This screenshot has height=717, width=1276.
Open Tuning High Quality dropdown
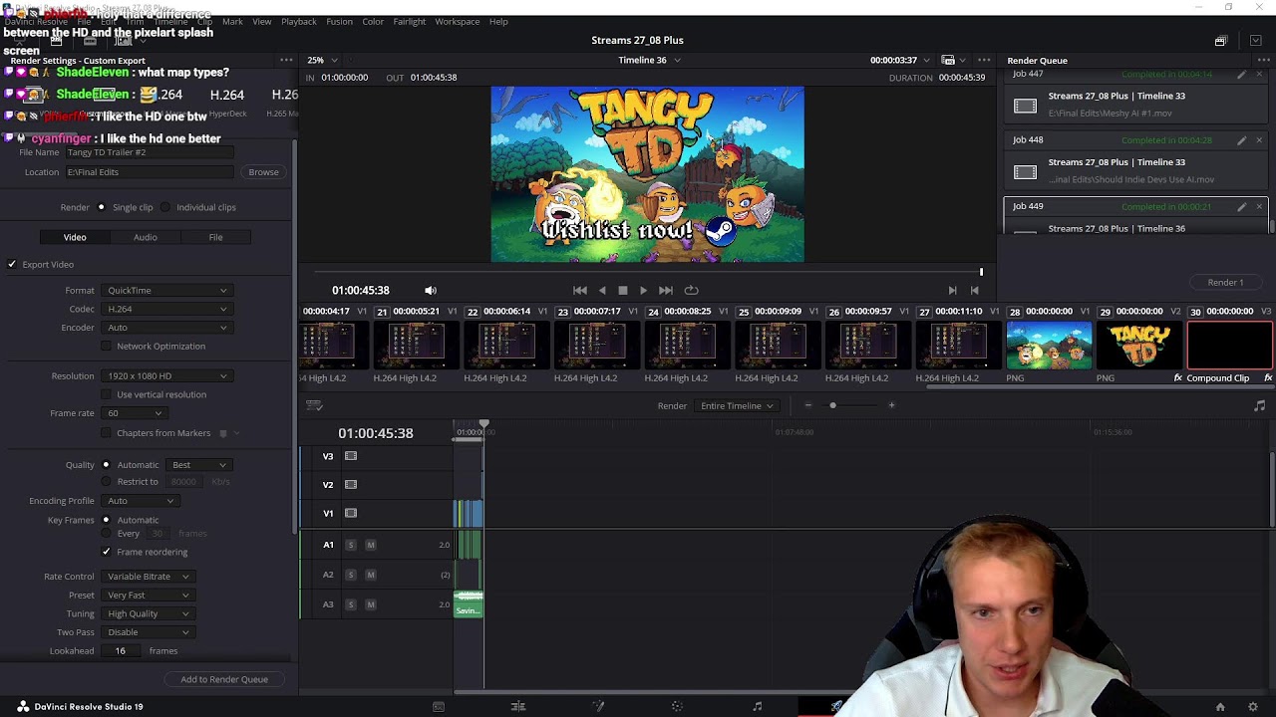tap(147, 614)
